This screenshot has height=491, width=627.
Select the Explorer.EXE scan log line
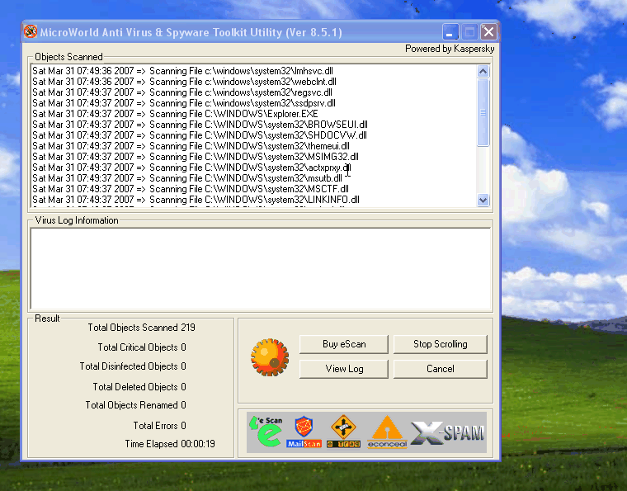[175, 114]
